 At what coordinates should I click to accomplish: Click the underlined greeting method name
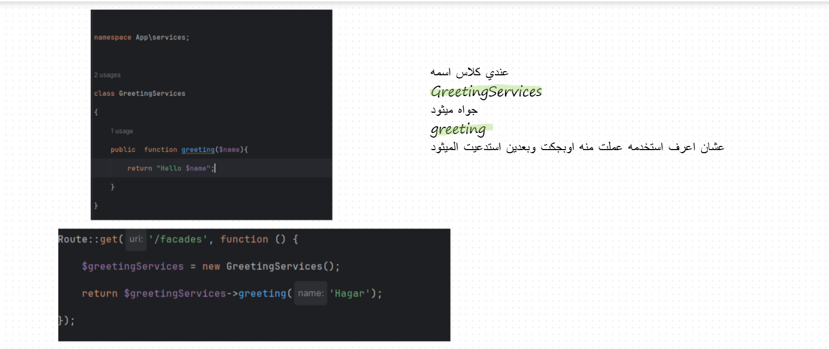click(198, 150)
